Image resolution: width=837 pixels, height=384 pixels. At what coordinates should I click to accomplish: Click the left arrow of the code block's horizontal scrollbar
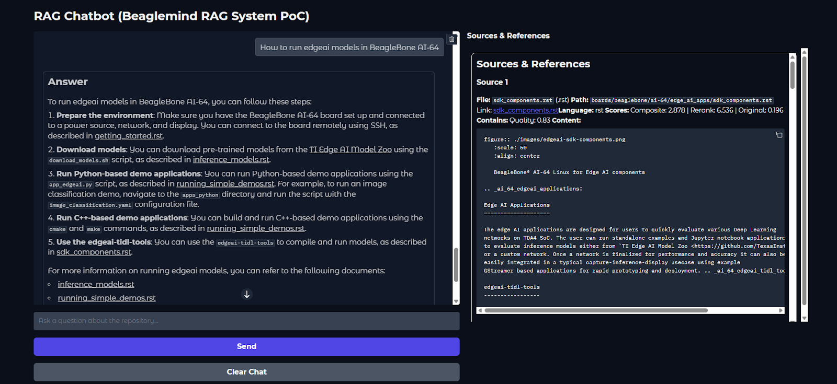coord(479,310)
